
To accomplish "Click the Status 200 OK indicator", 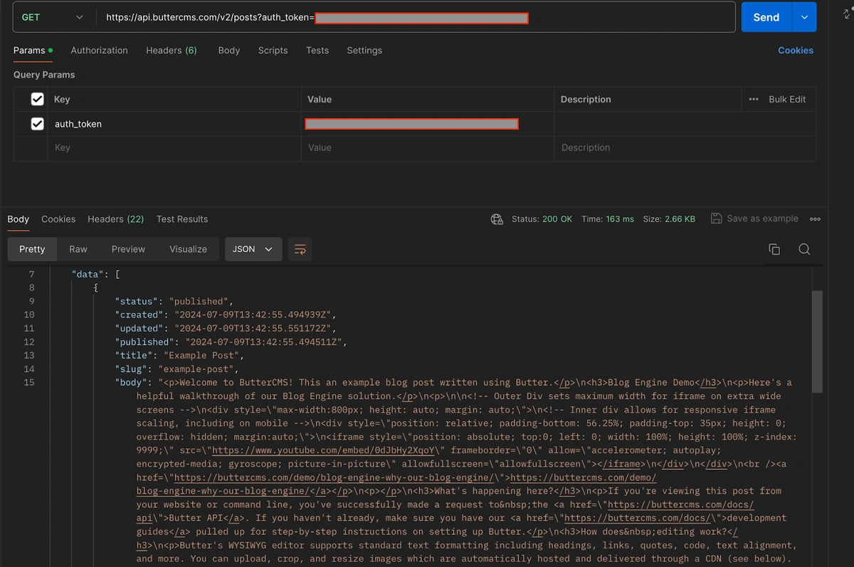I will pyautogui.click(x=542, y=219).
